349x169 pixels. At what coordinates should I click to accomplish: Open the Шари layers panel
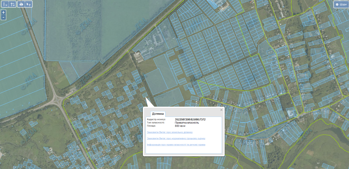coord(341,4)
